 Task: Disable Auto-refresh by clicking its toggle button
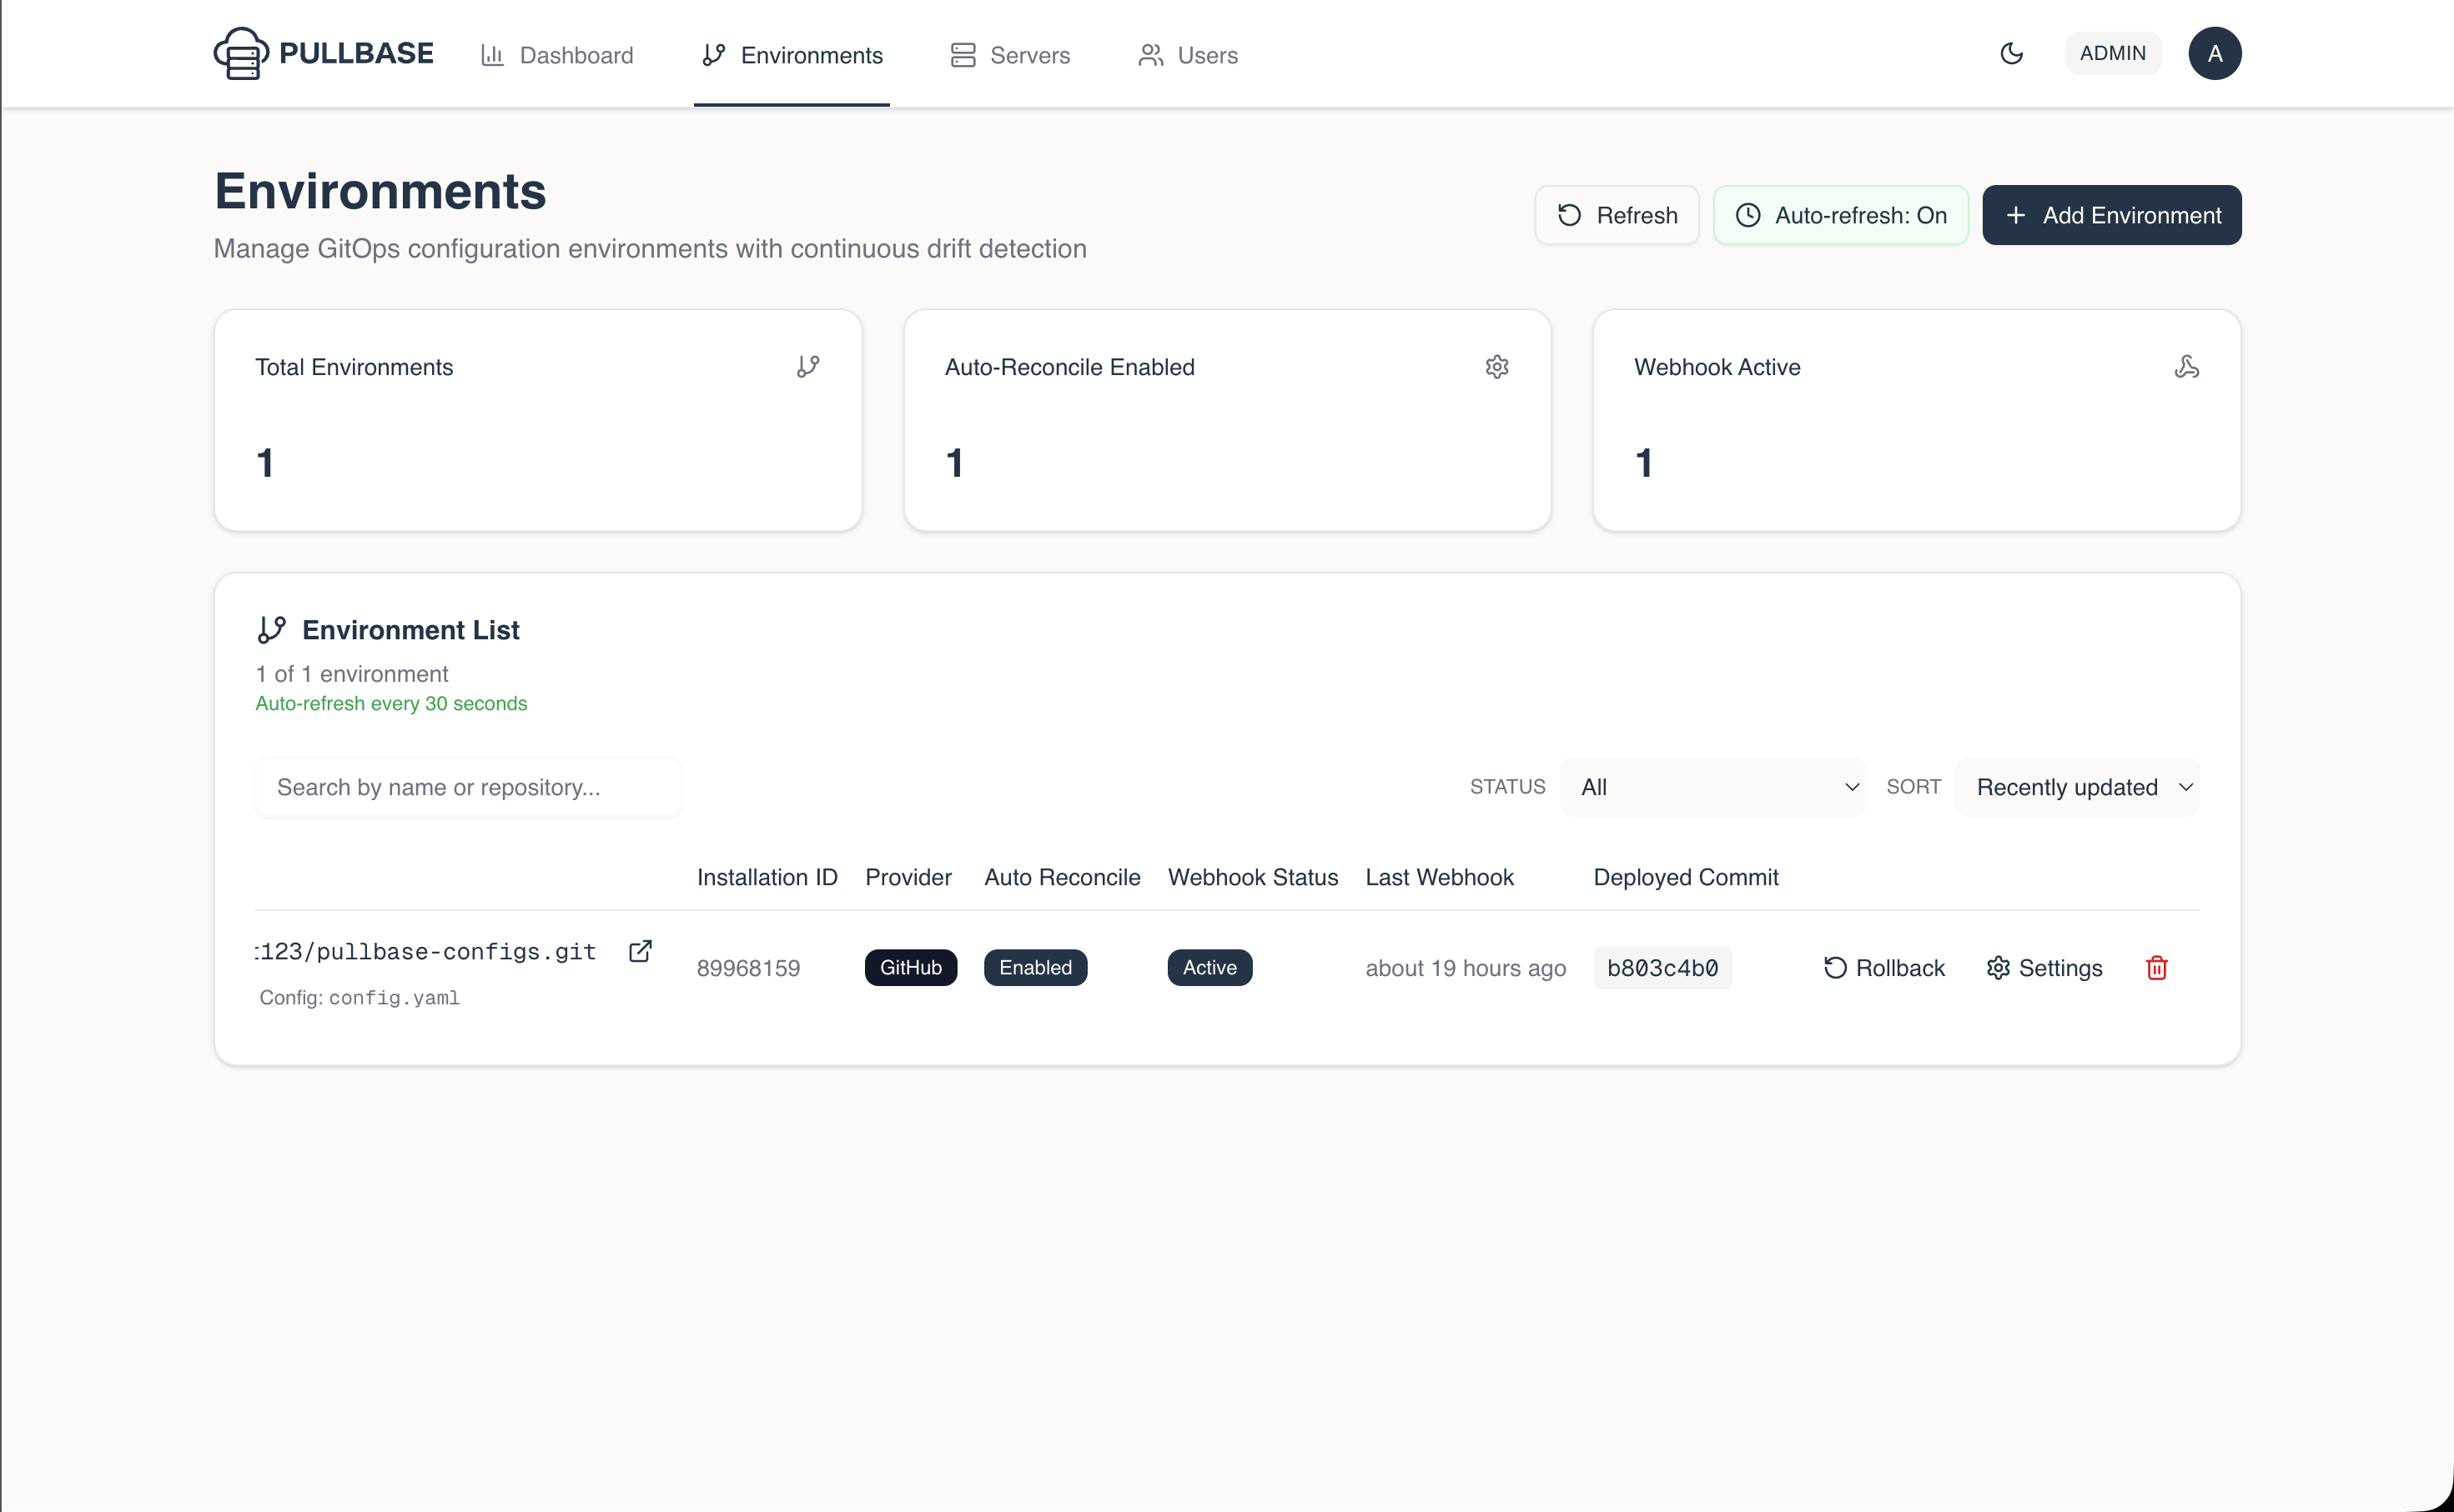1841,214
